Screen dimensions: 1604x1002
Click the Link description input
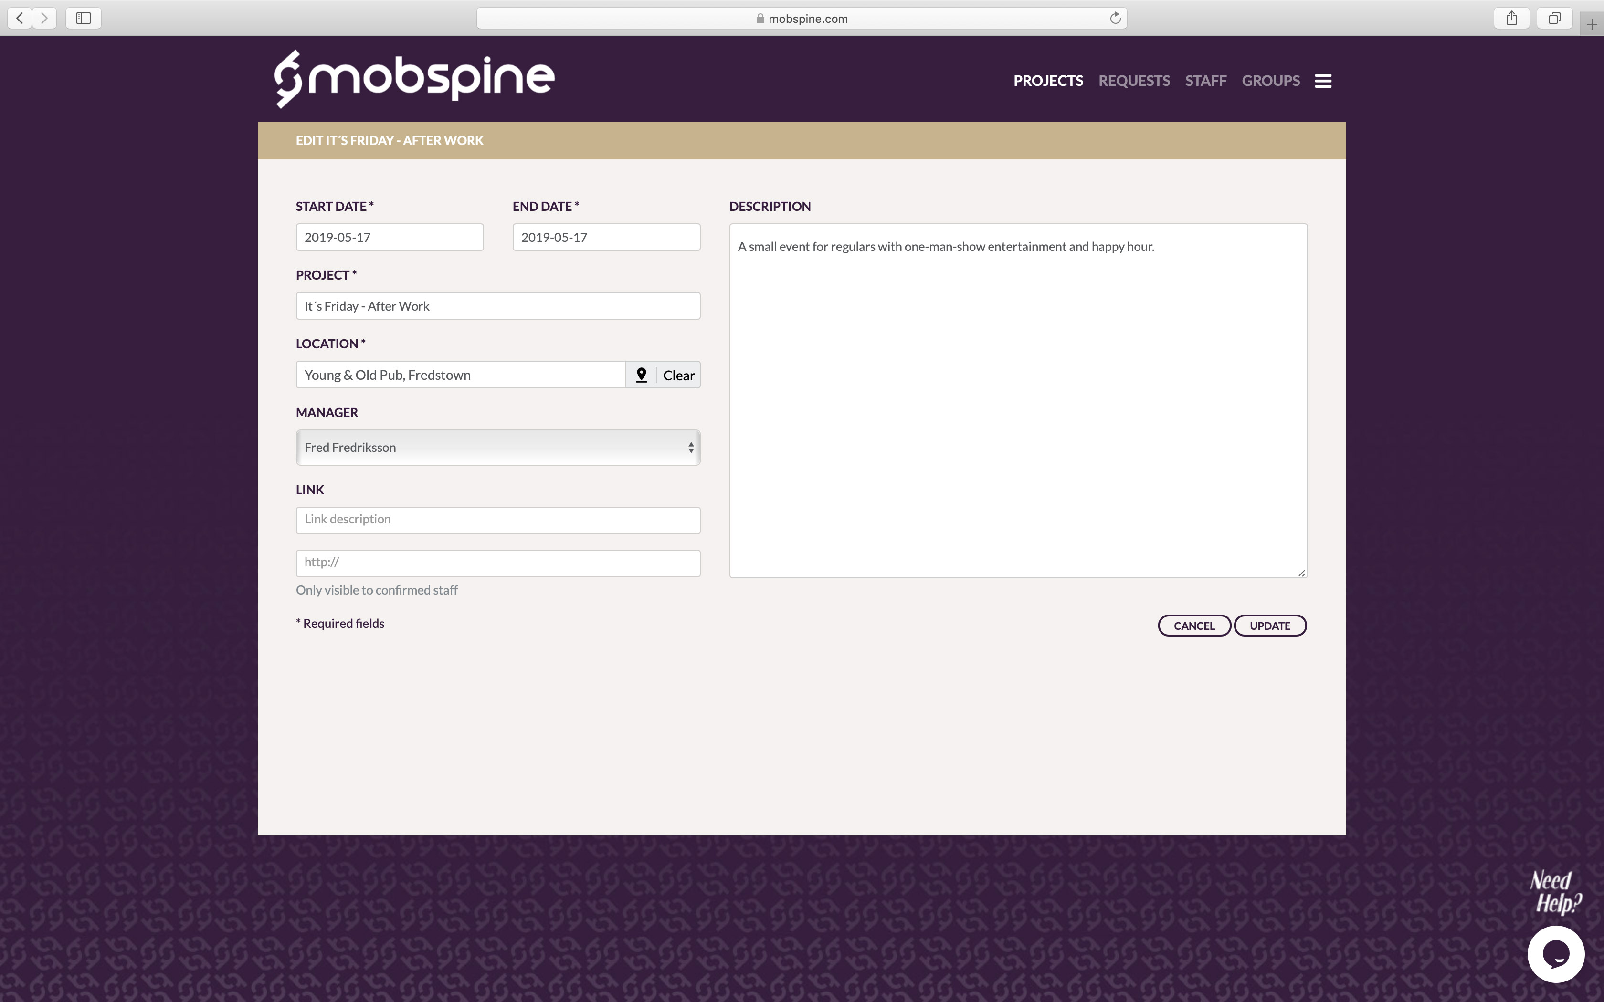tap(497, 520)
